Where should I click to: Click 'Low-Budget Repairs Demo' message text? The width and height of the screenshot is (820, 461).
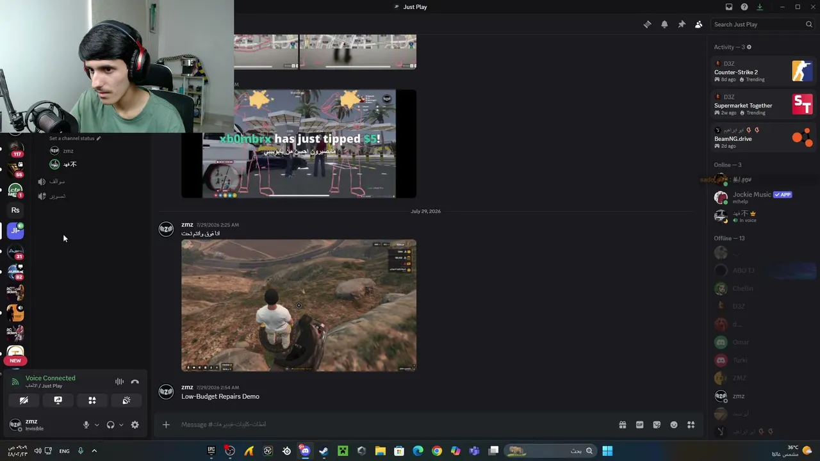[x=220, y=397]
